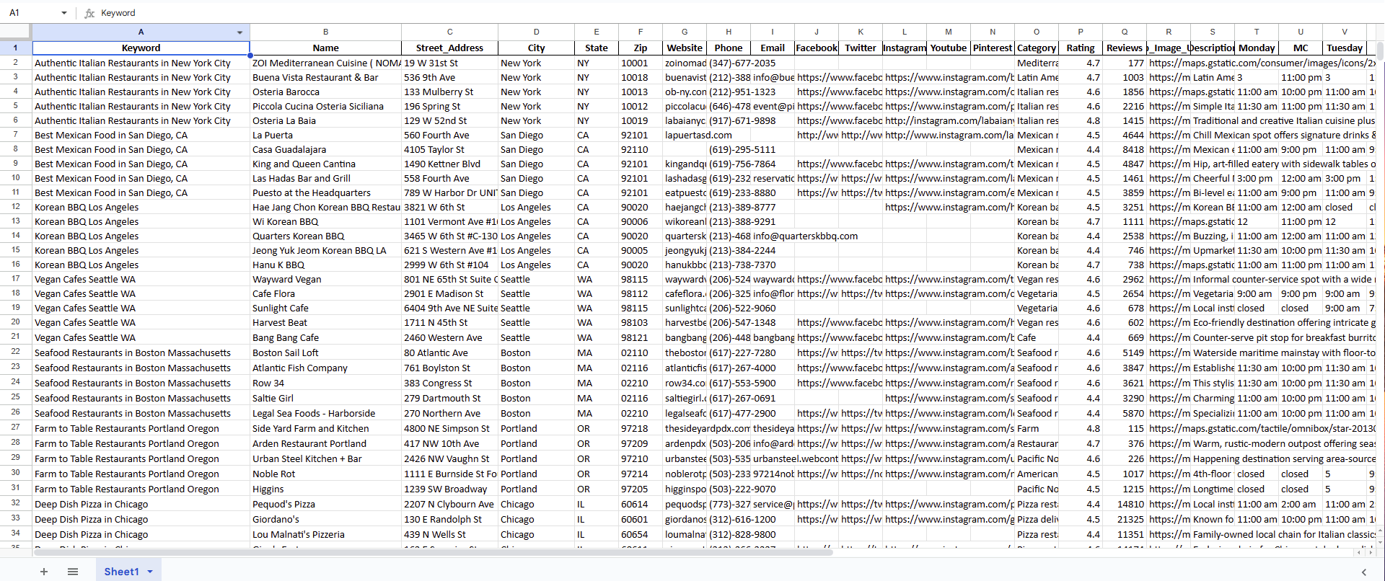This screenshot has width=1385, height=581.
Task: Select column P header
Action: [1081, 32]
